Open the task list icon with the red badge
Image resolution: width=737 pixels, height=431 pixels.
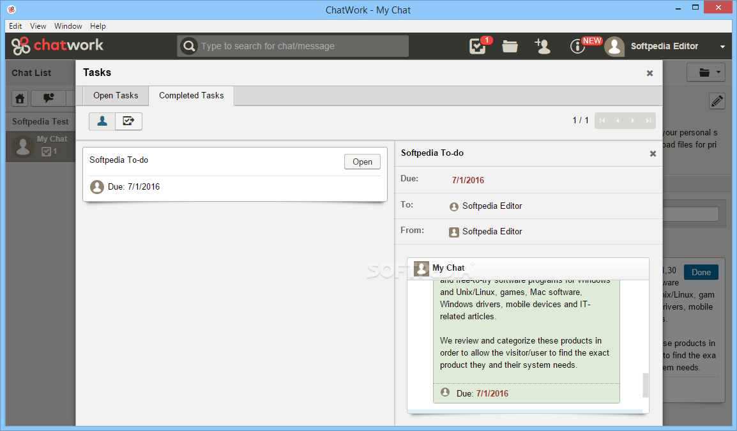pyautogui.click(x=478, y=46)
